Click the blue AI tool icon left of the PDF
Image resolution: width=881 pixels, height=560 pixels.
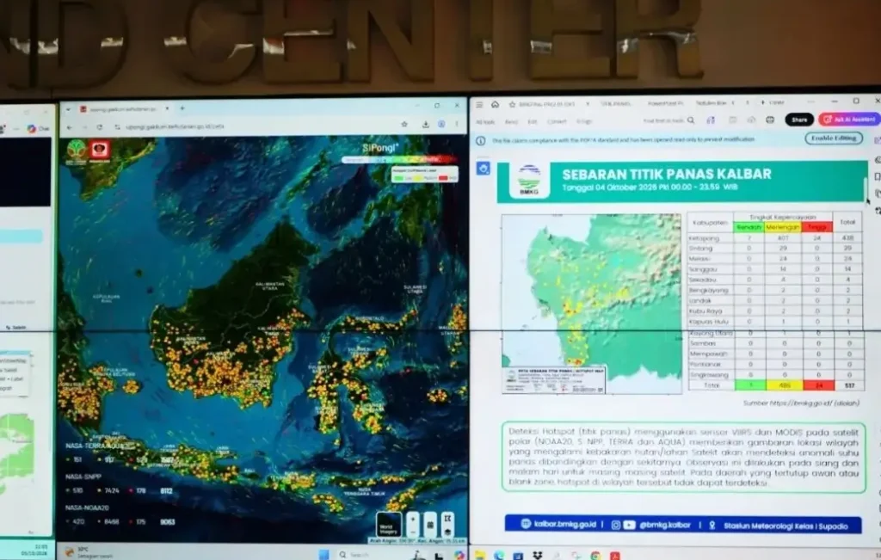pyautogui.click(x=484, y=168)
